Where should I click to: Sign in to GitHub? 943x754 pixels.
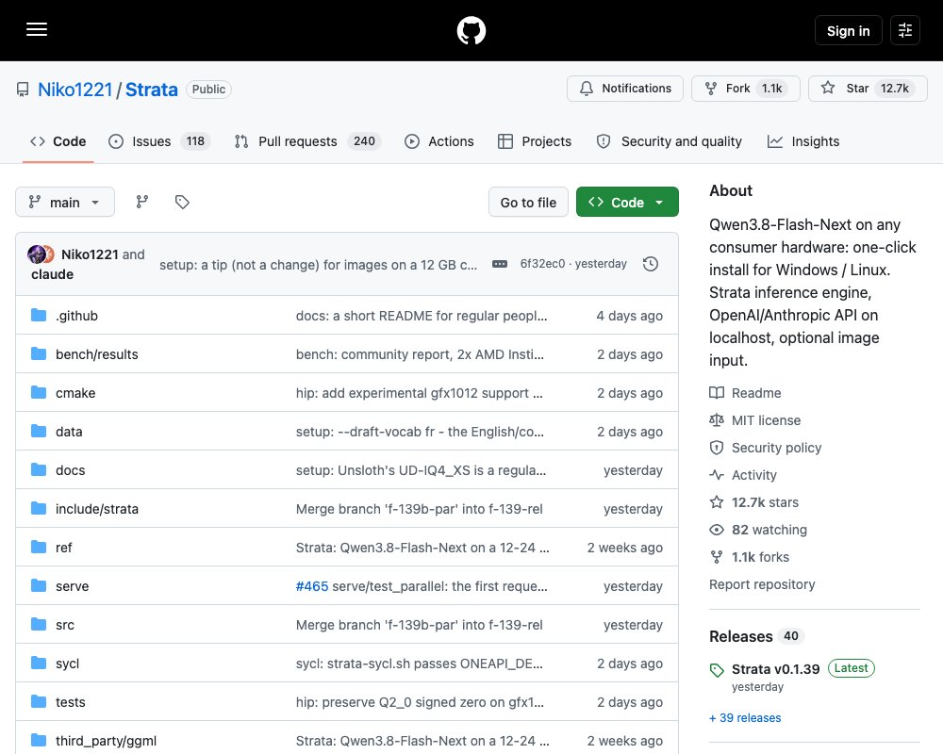point(848,31)
